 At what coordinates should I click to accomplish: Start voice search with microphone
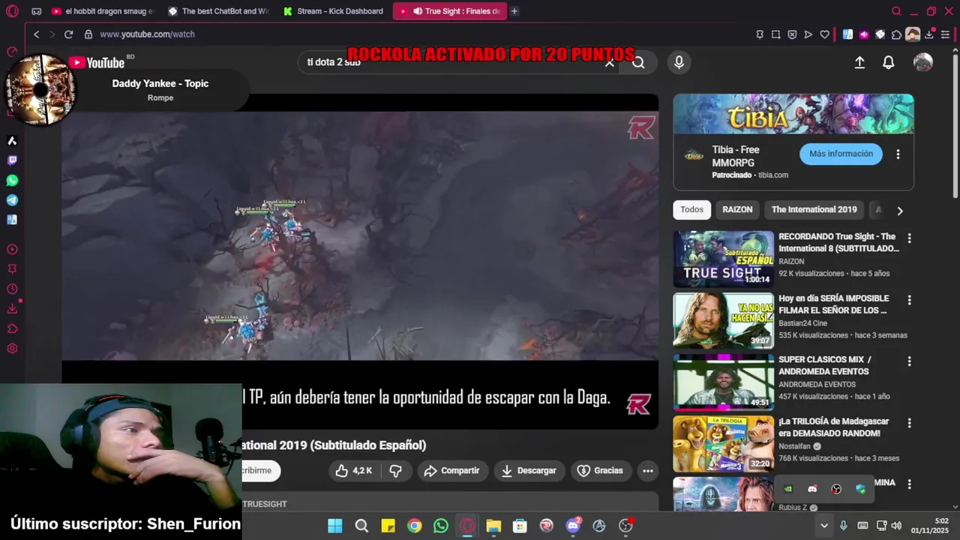[679, 62]
